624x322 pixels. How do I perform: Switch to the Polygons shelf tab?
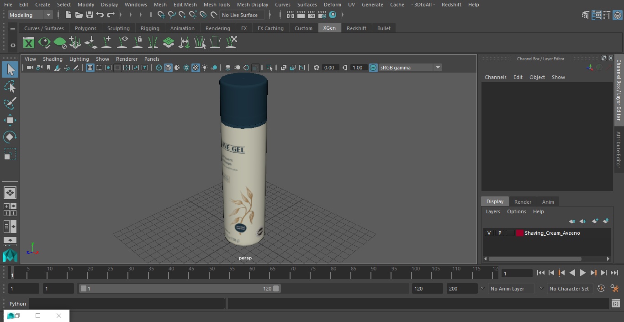[85, 28]
